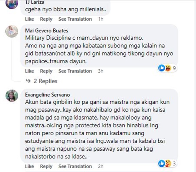Click the 2h timestamp on Evangeline's comment
196x172 pixels.
pyautogui.click(x=100, y=166)
